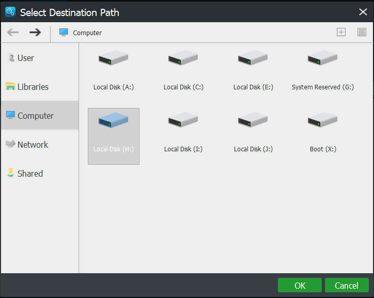The width and height of the screenshot is (374, 298).
Task: Click the app icon in title bar
Action: coord(10,12)
